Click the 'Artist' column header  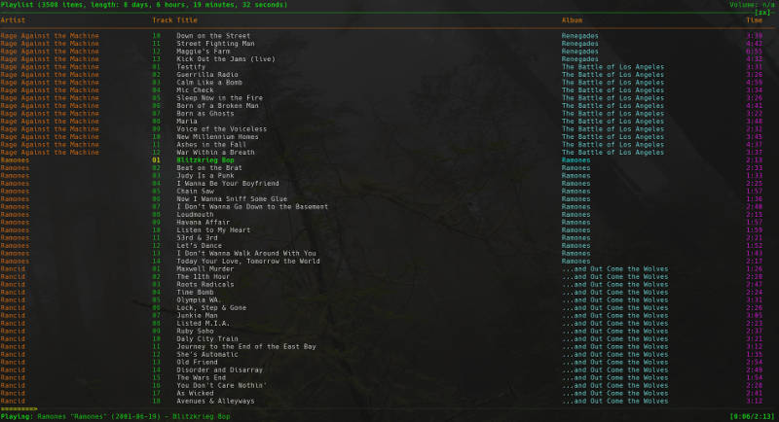pyautogui.click(x=13, y=20)
